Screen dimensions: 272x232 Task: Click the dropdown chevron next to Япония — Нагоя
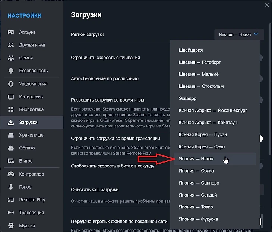tap(256, 34)
